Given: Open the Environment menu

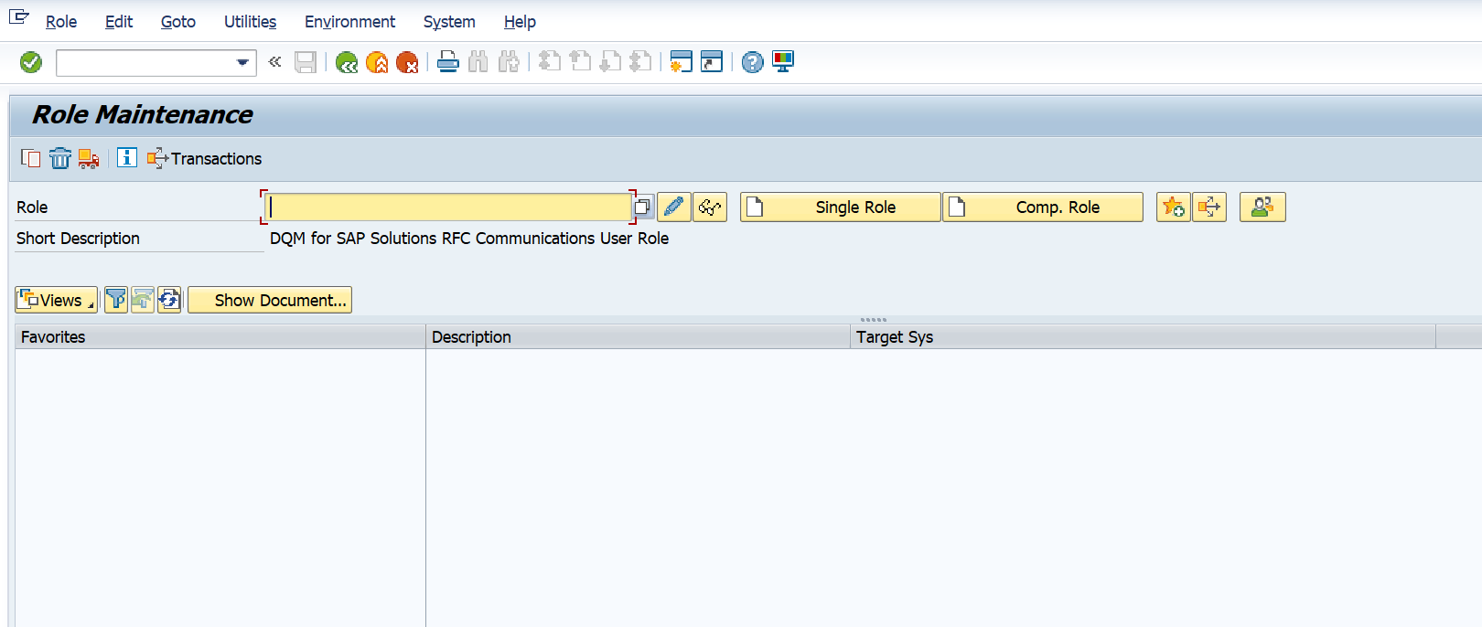Looking at the screenshot, I should click(x=349, y=22).
